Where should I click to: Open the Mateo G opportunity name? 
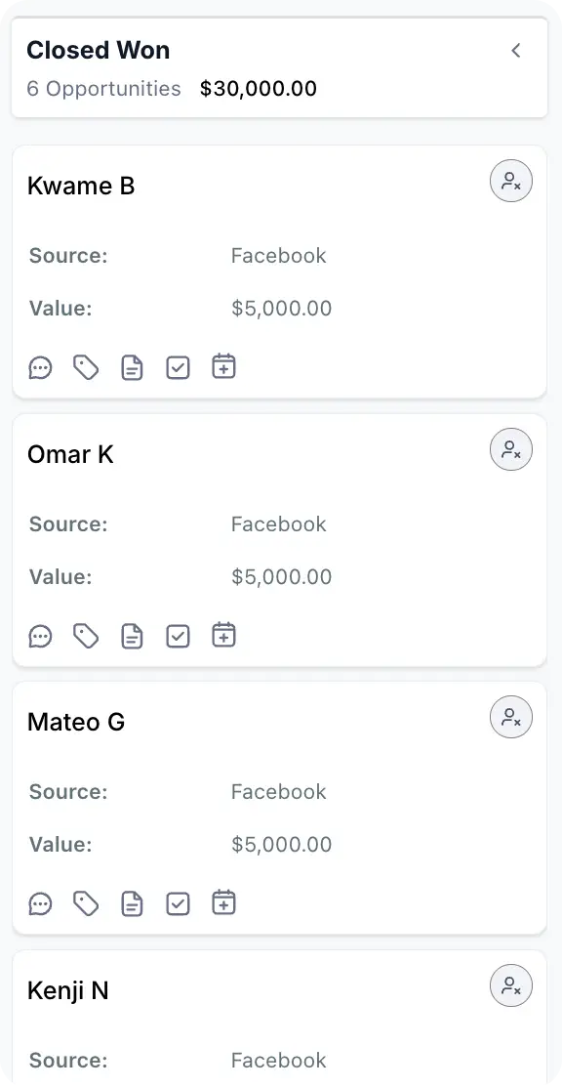point(76,723)
